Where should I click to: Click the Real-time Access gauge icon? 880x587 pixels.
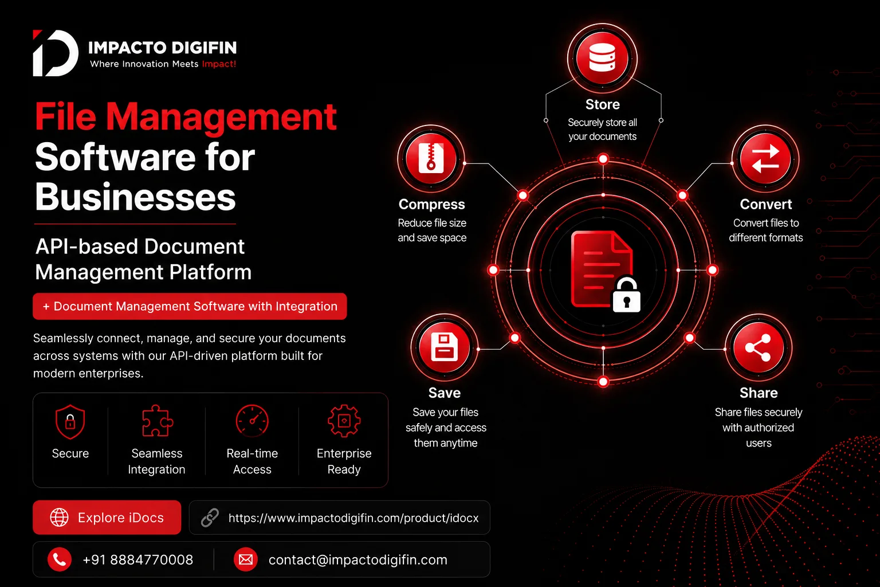pyautogui.click(x=252, y=421)
